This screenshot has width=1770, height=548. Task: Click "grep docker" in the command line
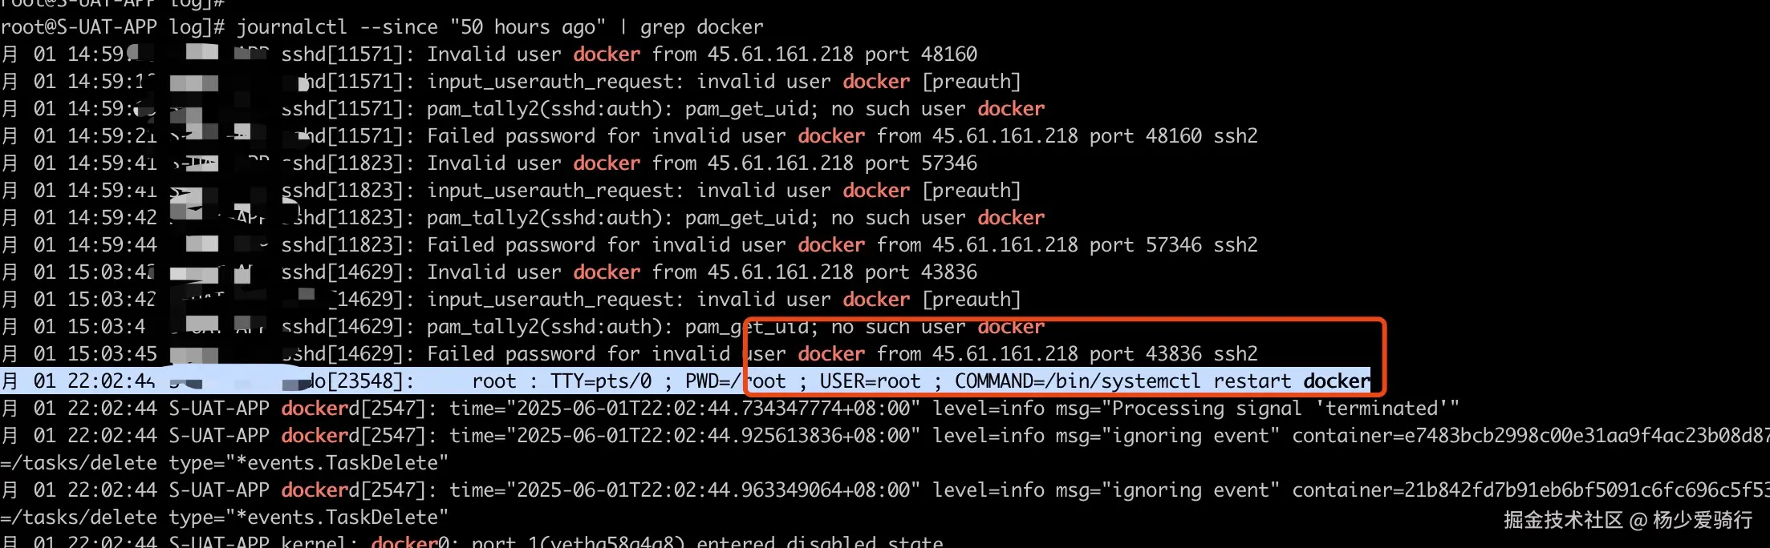pyautogui.click(x=701, y=27)
